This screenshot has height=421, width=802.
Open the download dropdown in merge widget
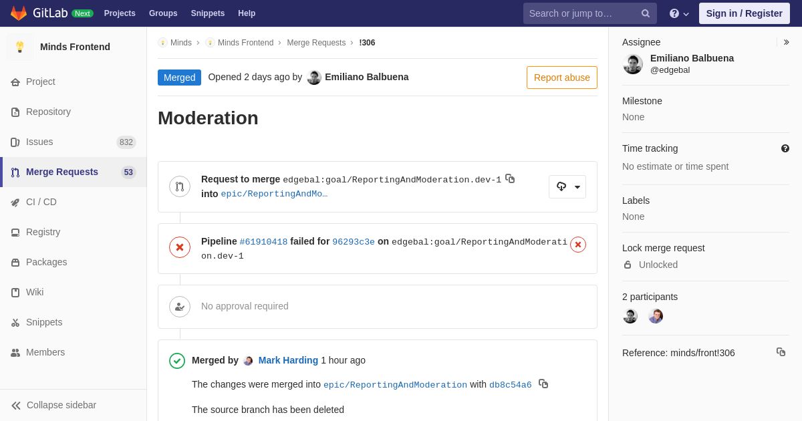(x=567, y=186)
